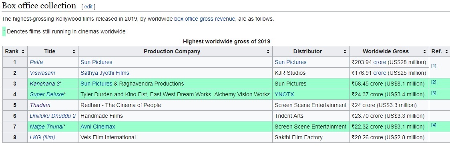450x150 pixels.
Task: Sort table by Rank column arrows
Action: coord(23,52)
